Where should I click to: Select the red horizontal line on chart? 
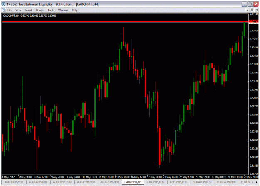pyautogui.click(x=125, y=22)
